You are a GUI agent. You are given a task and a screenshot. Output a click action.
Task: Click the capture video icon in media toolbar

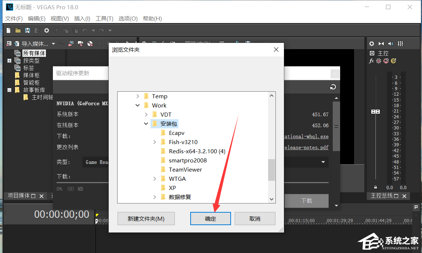click(81, 43)
